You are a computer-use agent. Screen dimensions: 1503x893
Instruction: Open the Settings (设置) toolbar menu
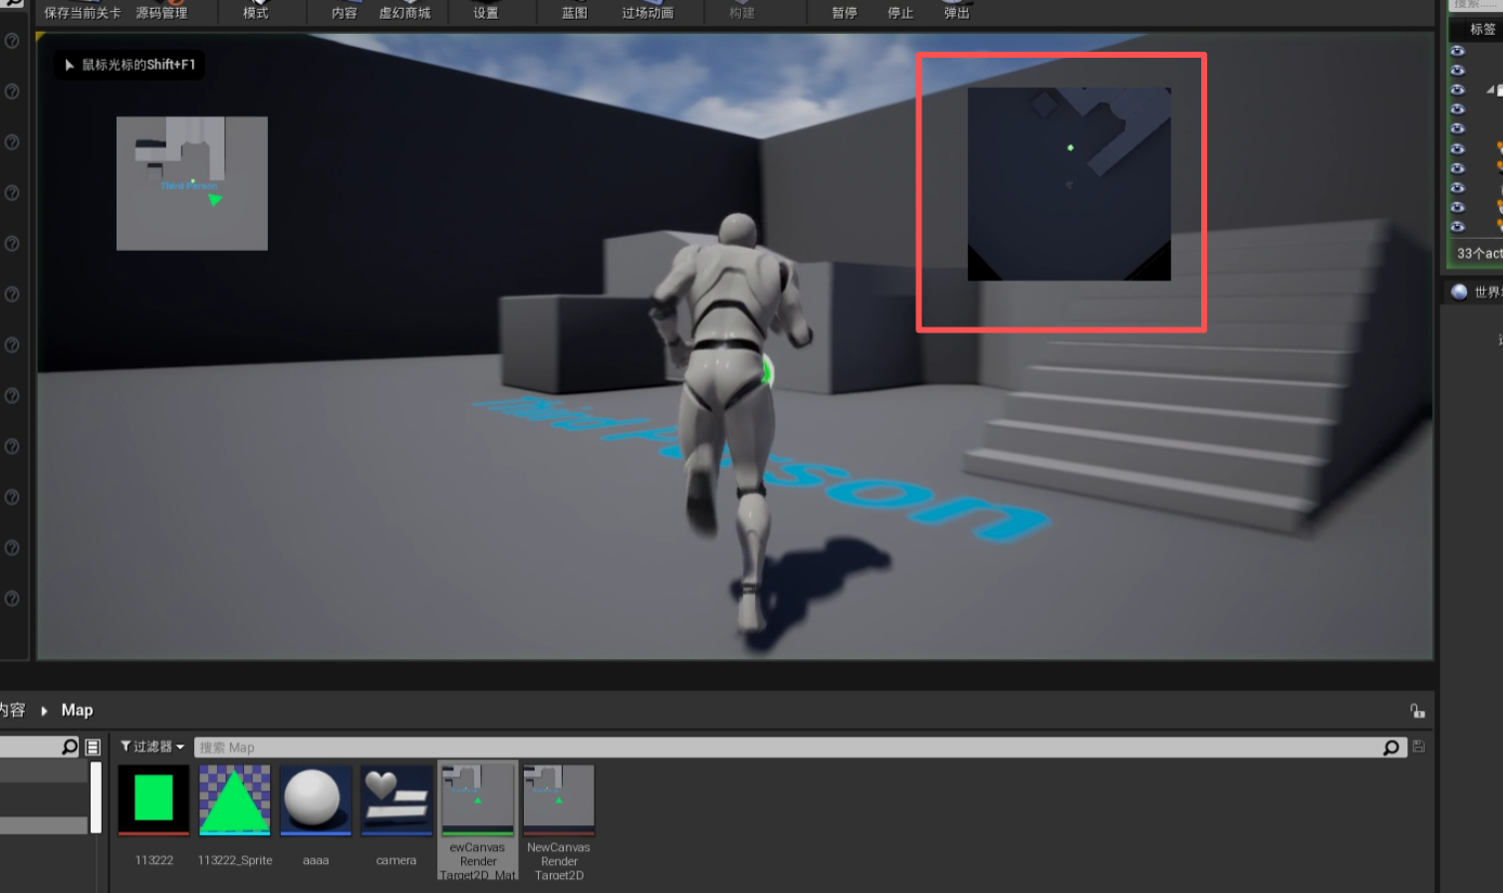[x=486, y=13]
